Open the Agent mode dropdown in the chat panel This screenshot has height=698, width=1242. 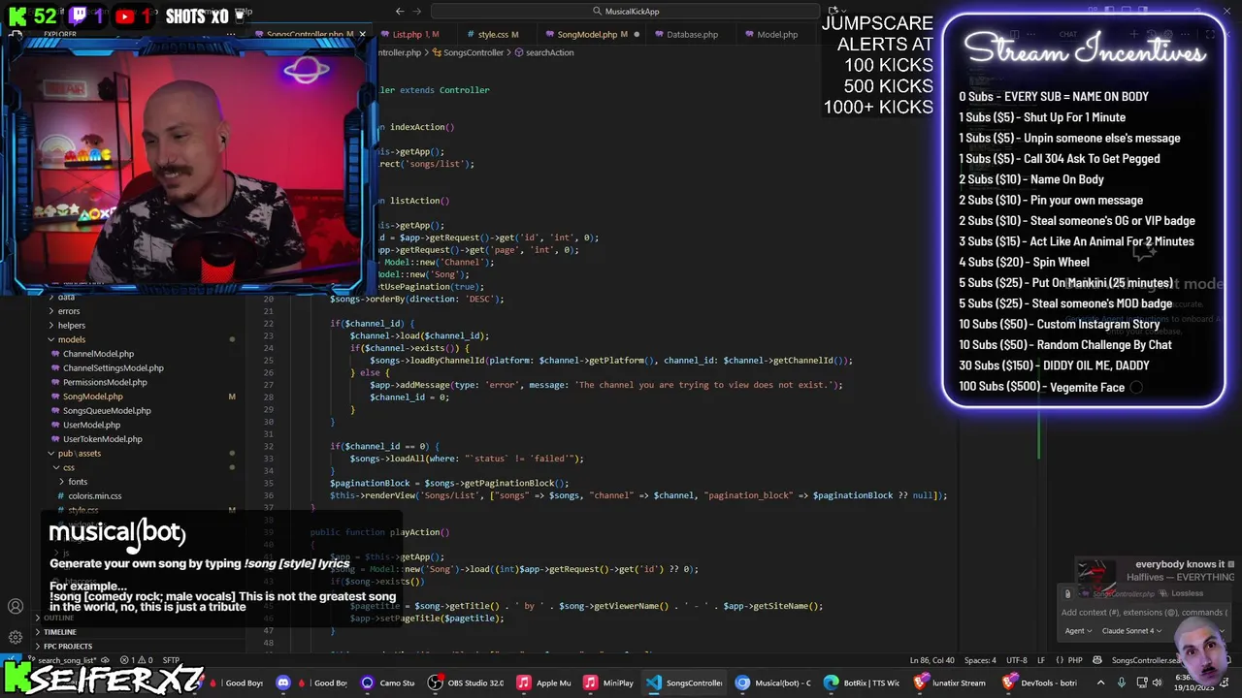pyautogui.click(x=1078, y=631)
